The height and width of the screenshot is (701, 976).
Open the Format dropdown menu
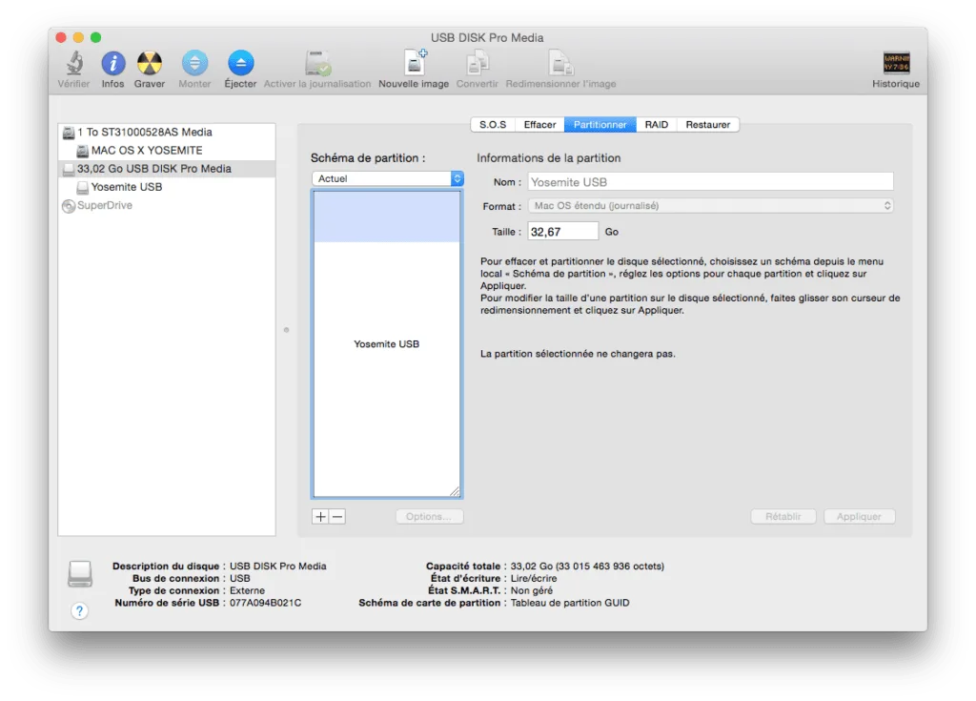tap(710, 205)
